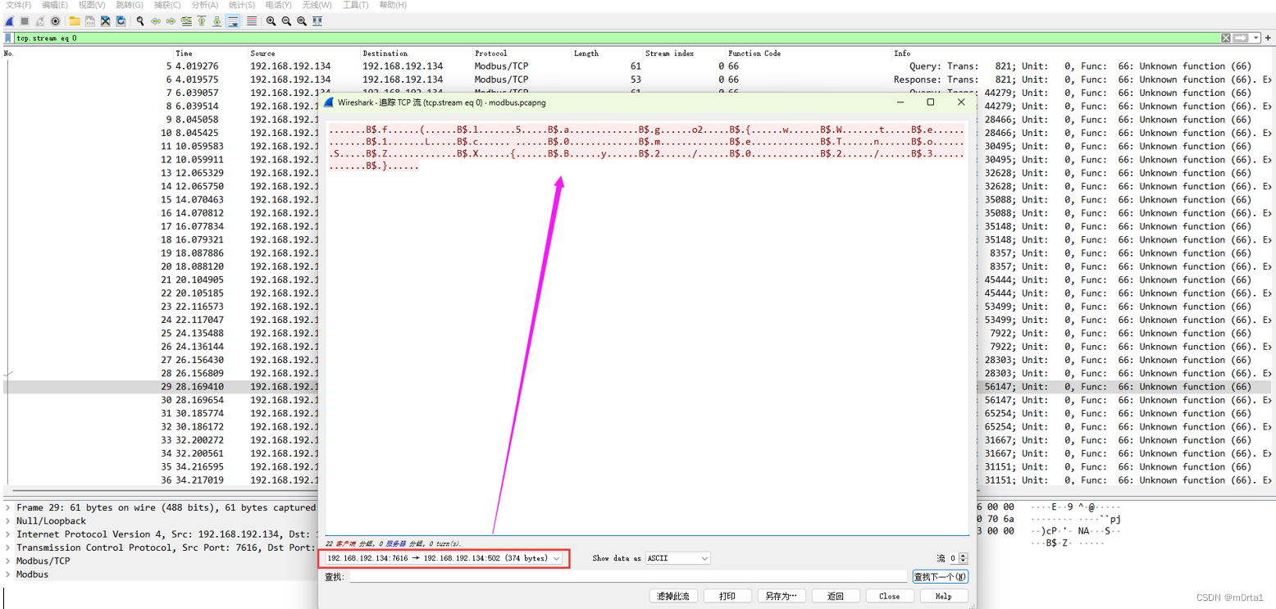Viewport: 1276px width, 609px height.
Task: Open a capture file via folder icon
Action: (x=75, y=21)
